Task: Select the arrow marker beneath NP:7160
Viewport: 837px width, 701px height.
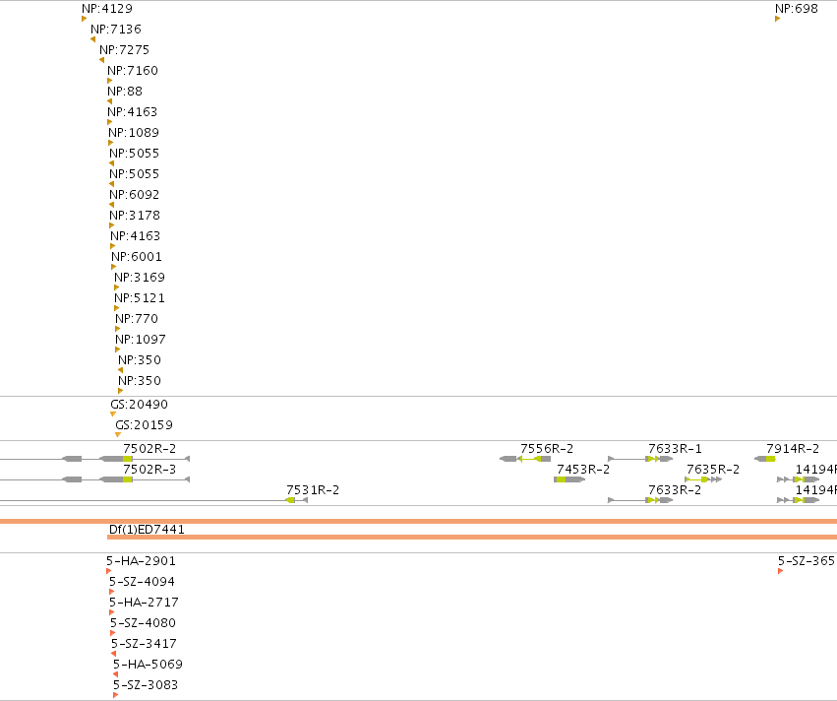Action: tap(110, 81)
